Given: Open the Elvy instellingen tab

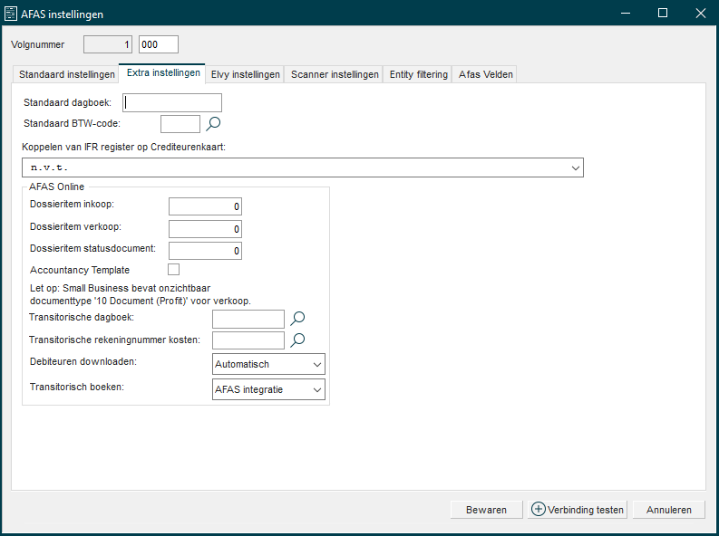Looking at the screenshot, I should click(245, 74).
